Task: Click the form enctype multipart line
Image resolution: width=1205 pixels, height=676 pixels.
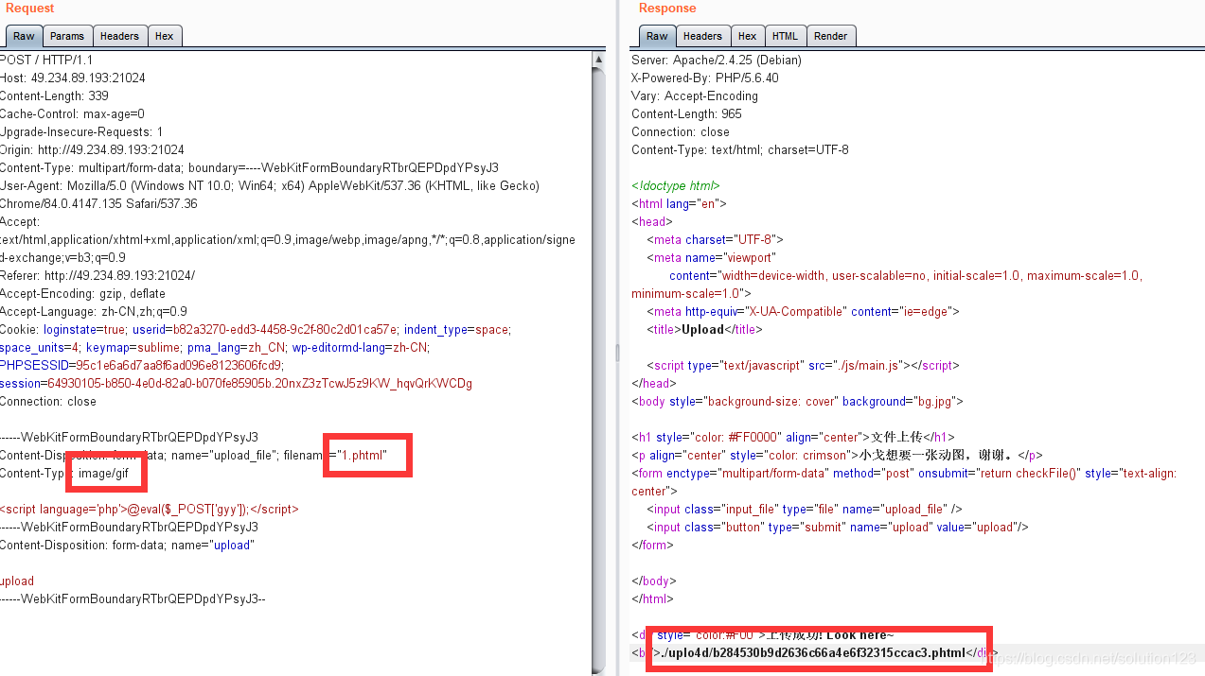Action: (904, 482)
